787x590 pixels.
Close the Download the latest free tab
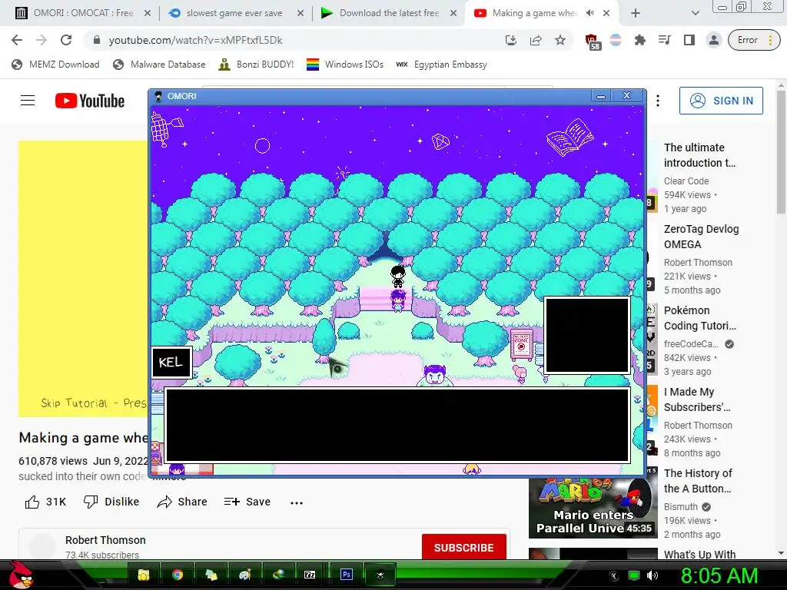[453, 14]
